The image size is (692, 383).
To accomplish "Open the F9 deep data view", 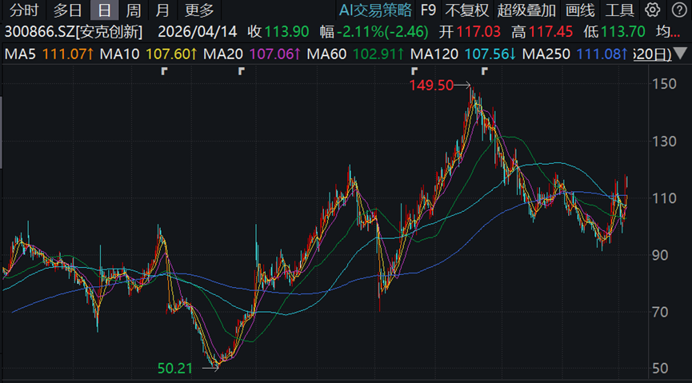I will 428,10.
